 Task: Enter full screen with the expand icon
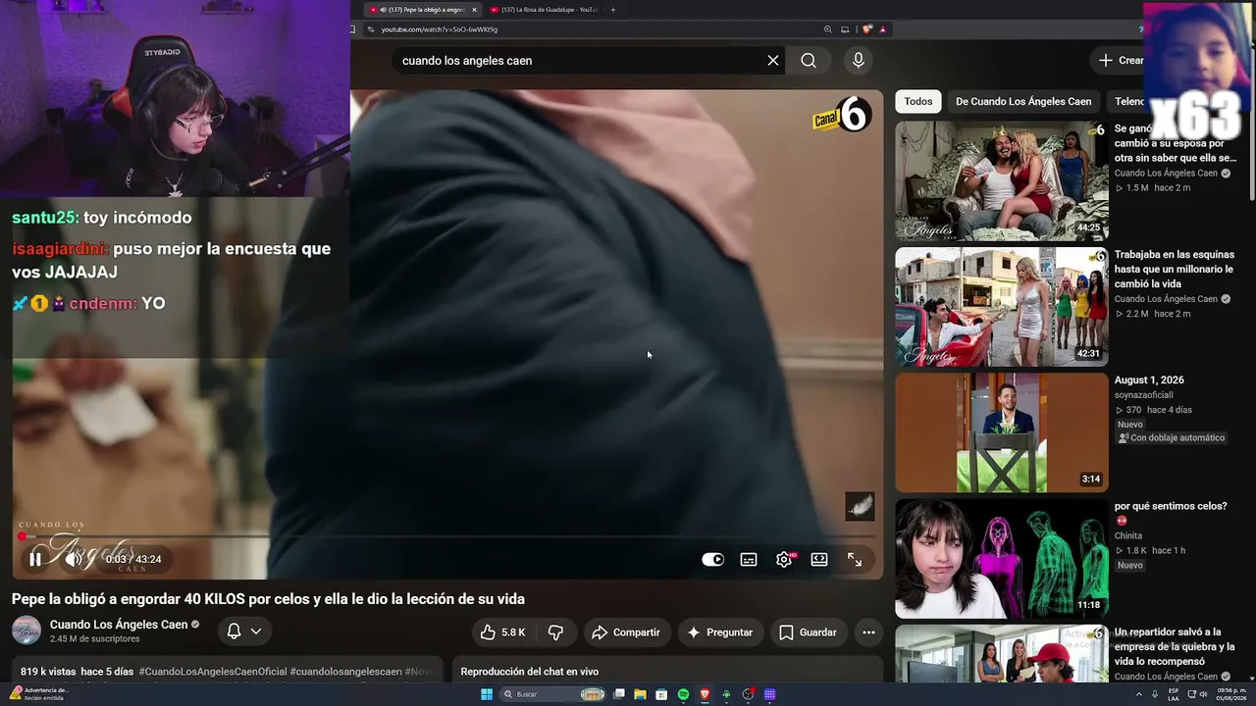pos(855,559)
